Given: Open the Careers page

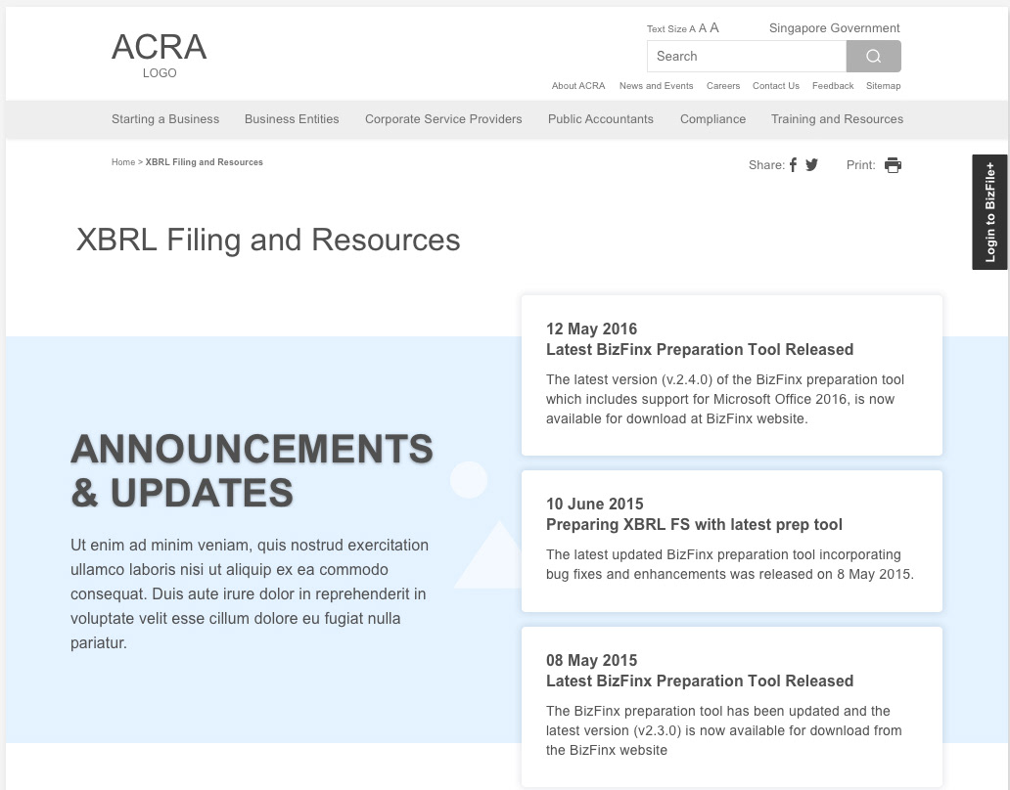Looking at the screenshot, I should tap(723, 86).
